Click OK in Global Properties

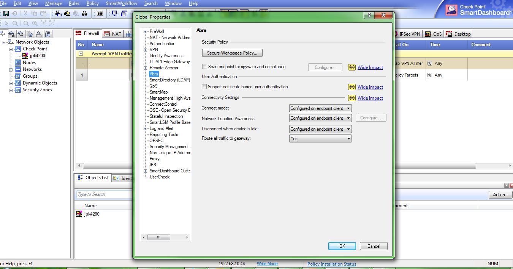coord(342,246)
